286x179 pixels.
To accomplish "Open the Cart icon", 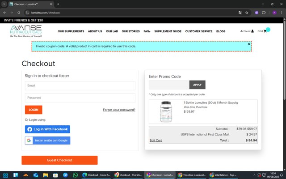I will (x=262, y=31).
